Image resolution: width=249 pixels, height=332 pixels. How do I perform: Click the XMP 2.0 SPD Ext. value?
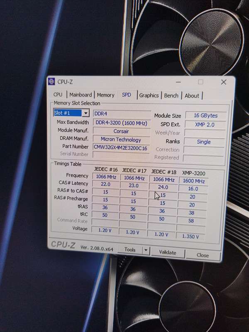[205, 125]
